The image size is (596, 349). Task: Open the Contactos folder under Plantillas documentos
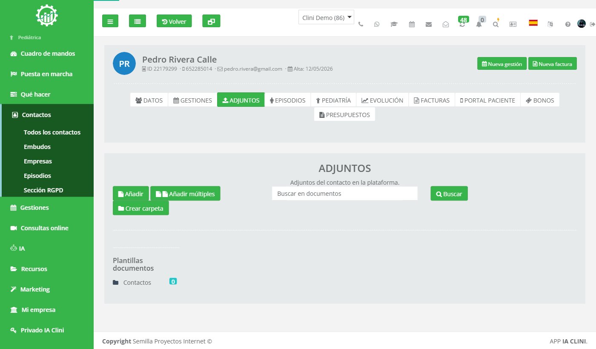[137, 282]
